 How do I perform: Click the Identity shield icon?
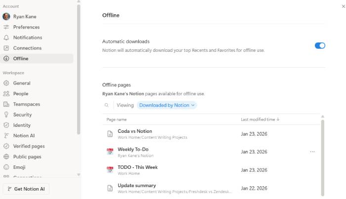(x=6, y=125)
